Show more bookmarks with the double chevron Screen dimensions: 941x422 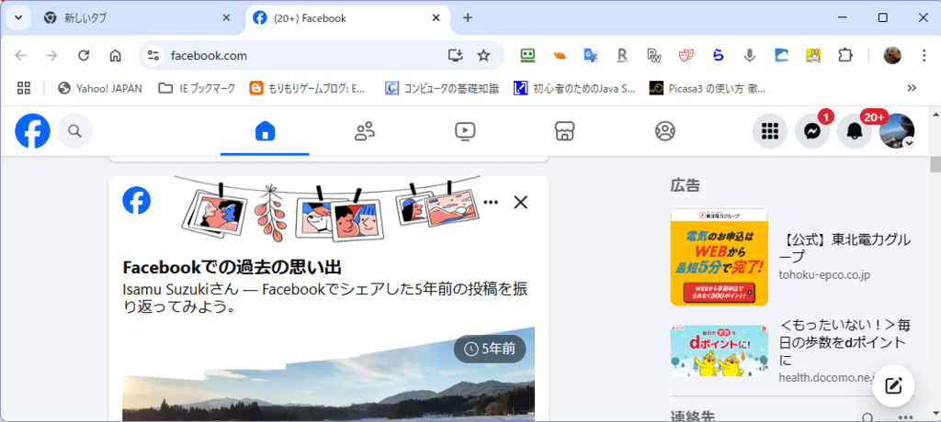tap(912, 88)
